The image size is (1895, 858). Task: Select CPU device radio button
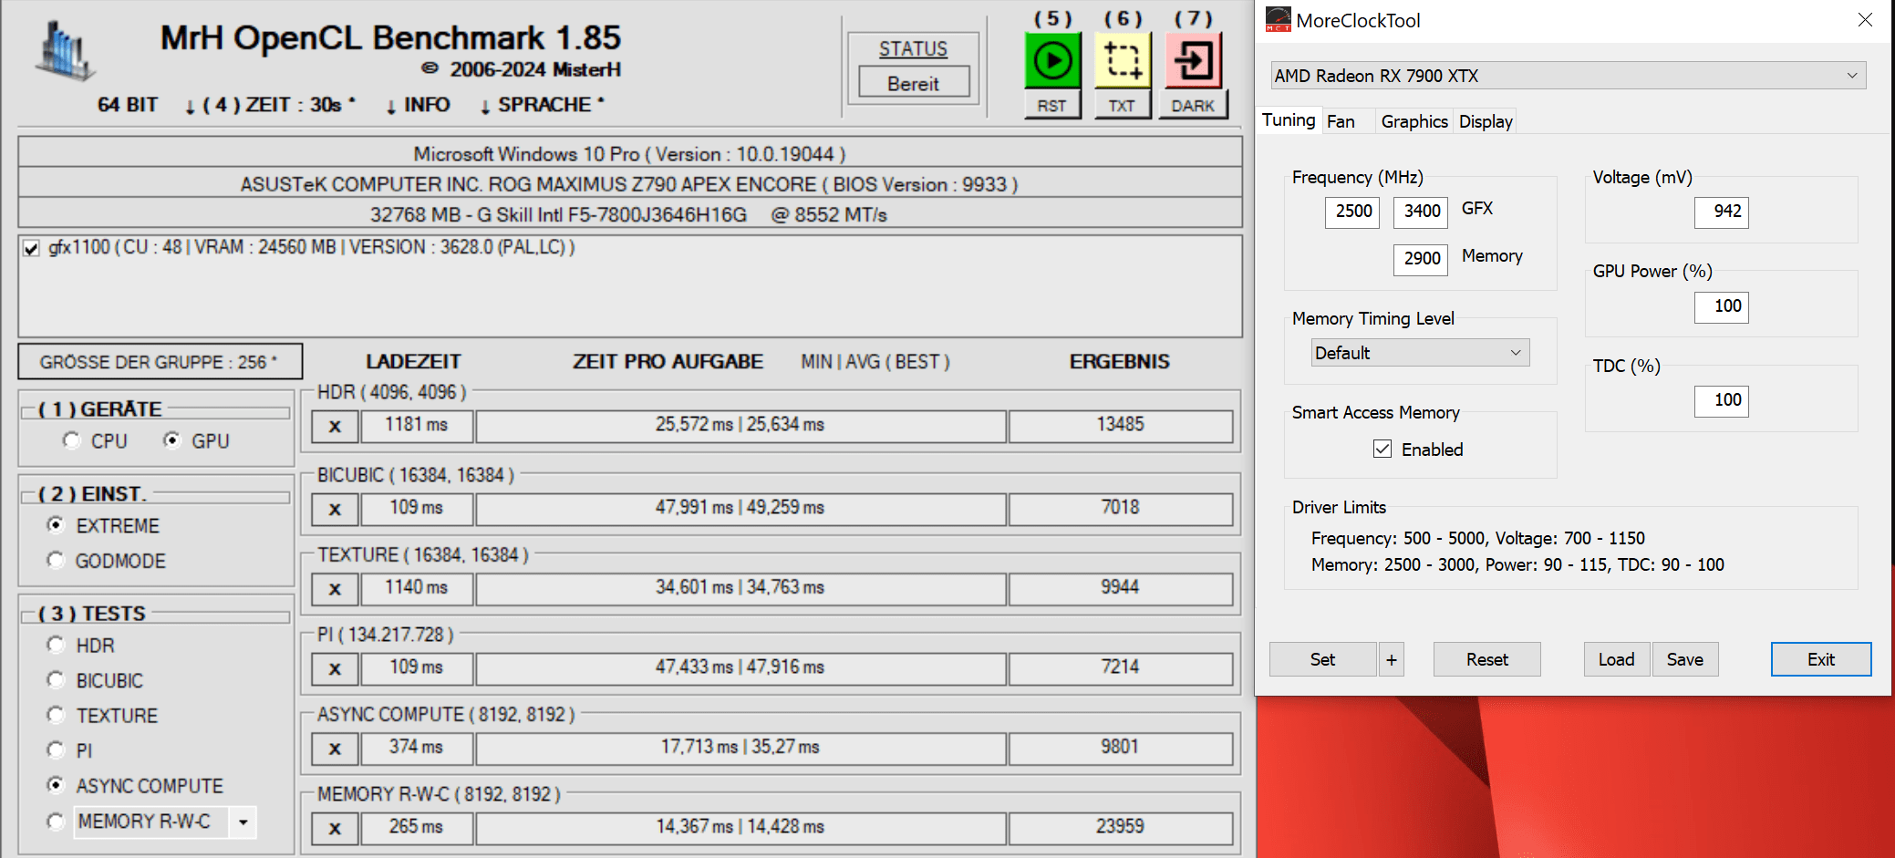72,440
